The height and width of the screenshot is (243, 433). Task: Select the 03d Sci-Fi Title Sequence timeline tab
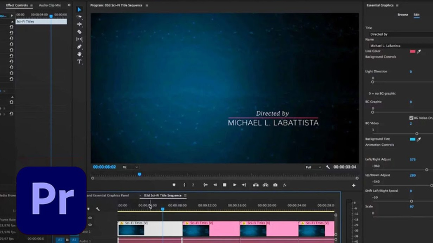point(162,195)
